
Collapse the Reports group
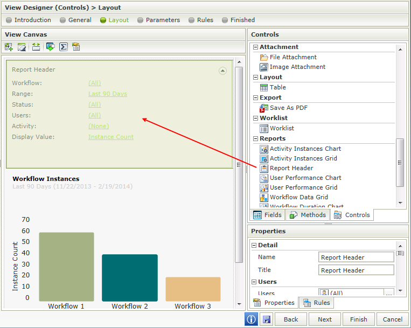click(255, 139)
